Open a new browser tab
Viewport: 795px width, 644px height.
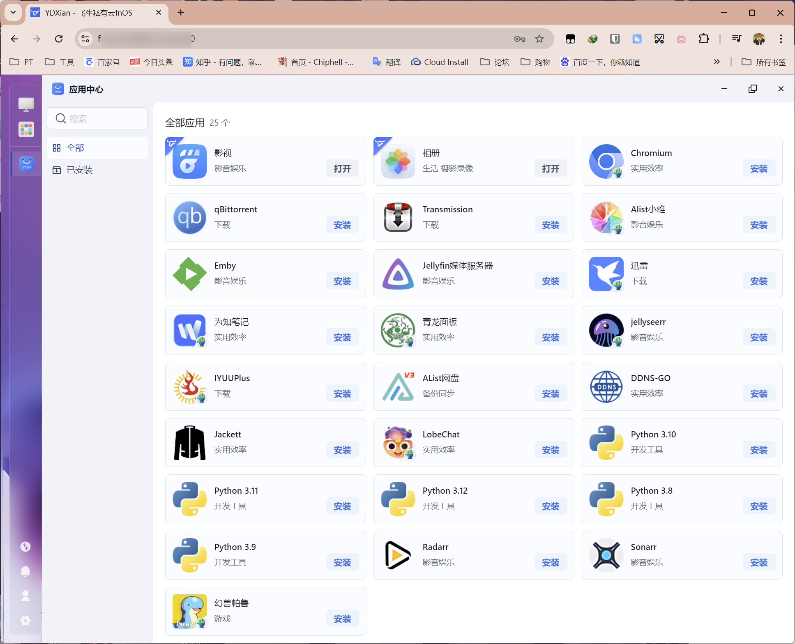click(x=181, y=12)
